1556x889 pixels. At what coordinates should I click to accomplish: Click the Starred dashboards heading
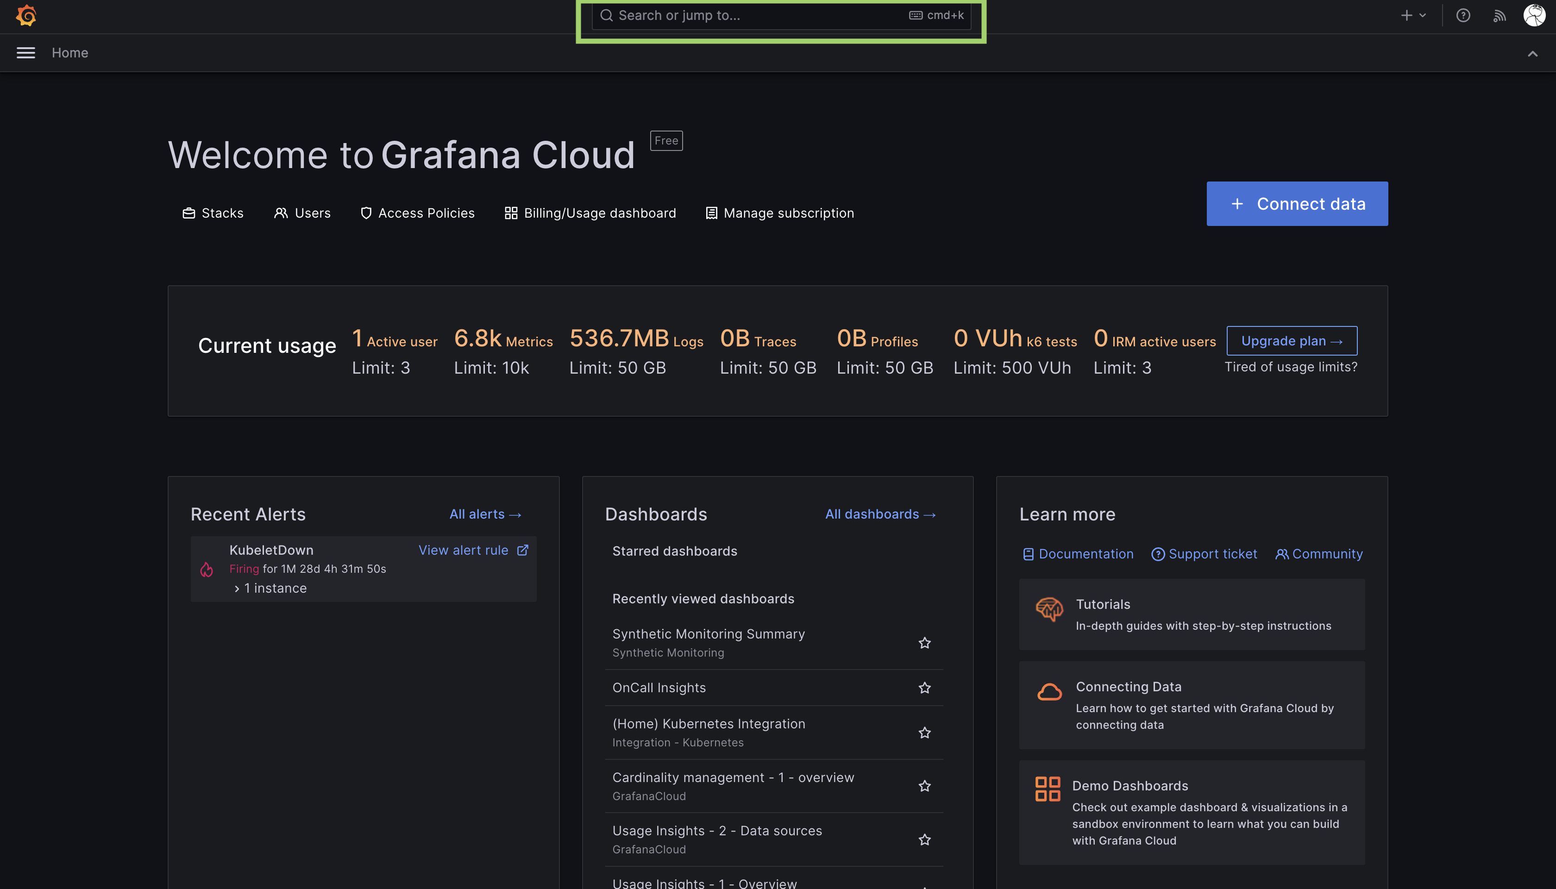(675, 551)
